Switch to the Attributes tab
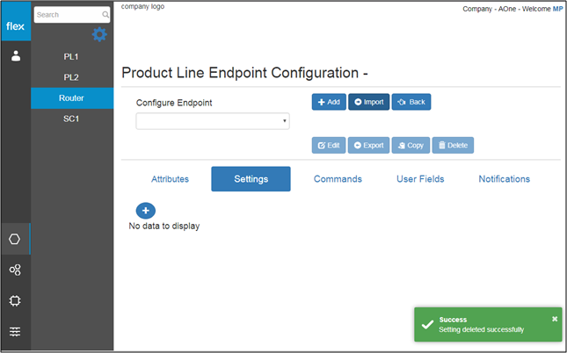The width and height of the screenshot is (567, 353). coord(170,179)
